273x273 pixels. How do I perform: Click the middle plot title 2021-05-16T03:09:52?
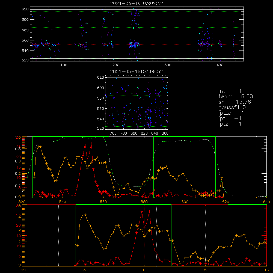pyautogui.click(x=136, y=72)
